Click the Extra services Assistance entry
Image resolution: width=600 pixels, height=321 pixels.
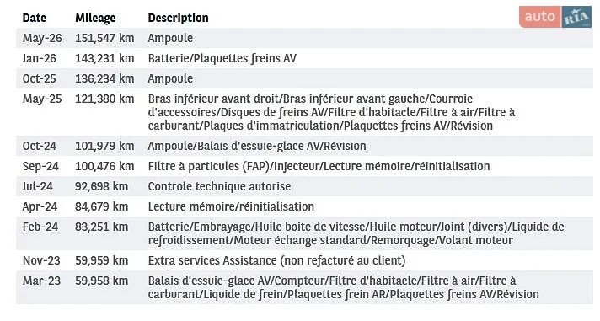pyautogui.click(x=276, y=261)
